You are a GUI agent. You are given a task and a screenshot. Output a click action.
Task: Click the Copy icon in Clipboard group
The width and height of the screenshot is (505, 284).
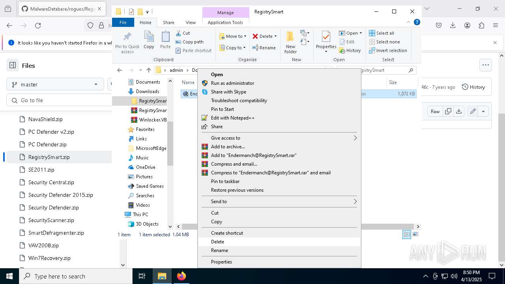(149, 37)
